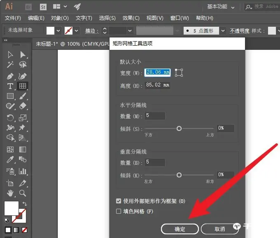
Task: Select the Rectangular Grid tool
Action: 23,86
